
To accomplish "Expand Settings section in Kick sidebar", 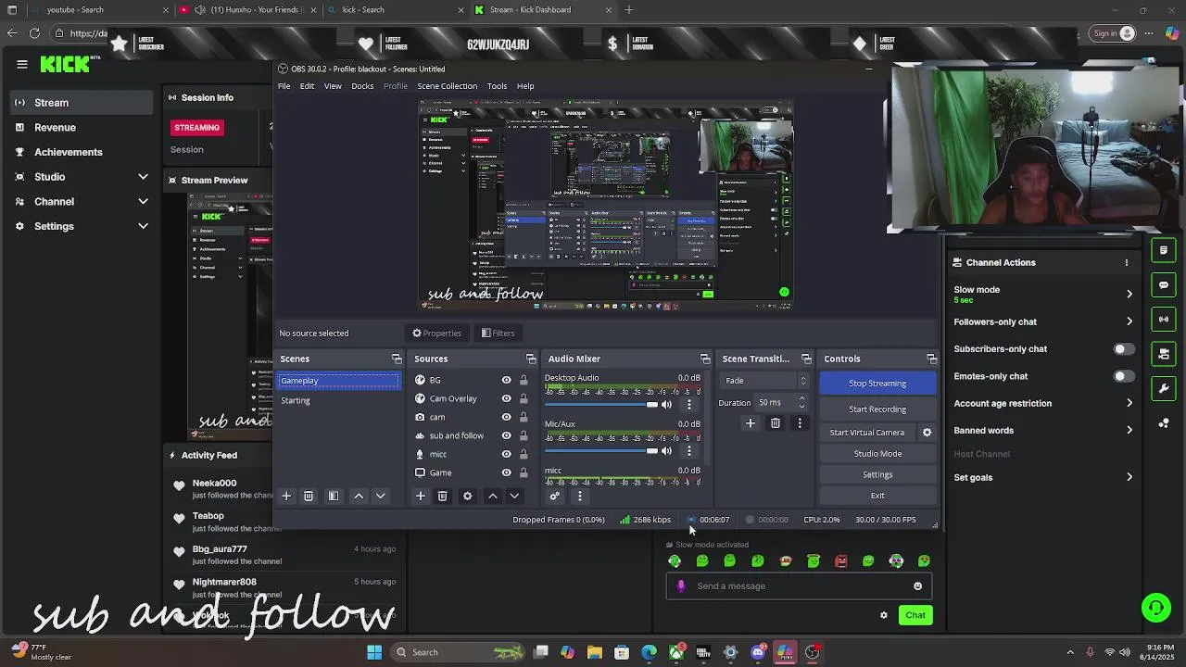I will 143,226.
